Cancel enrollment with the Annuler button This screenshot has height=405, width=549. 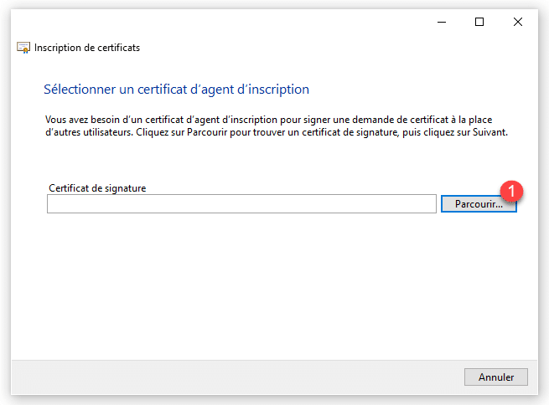[x=495, y=377]
